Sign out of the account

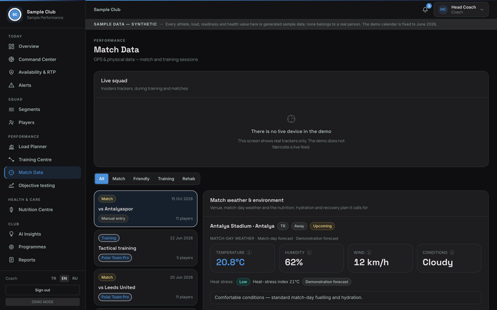click(x=43, y=290)
